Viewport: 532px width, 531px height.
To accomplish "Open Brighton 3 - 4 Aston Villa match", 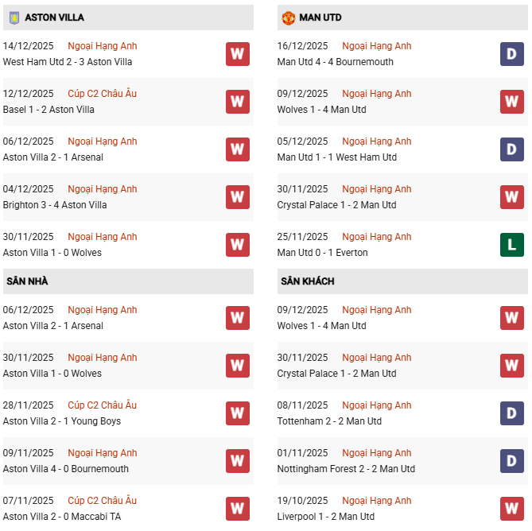I will tap(55, 205).
